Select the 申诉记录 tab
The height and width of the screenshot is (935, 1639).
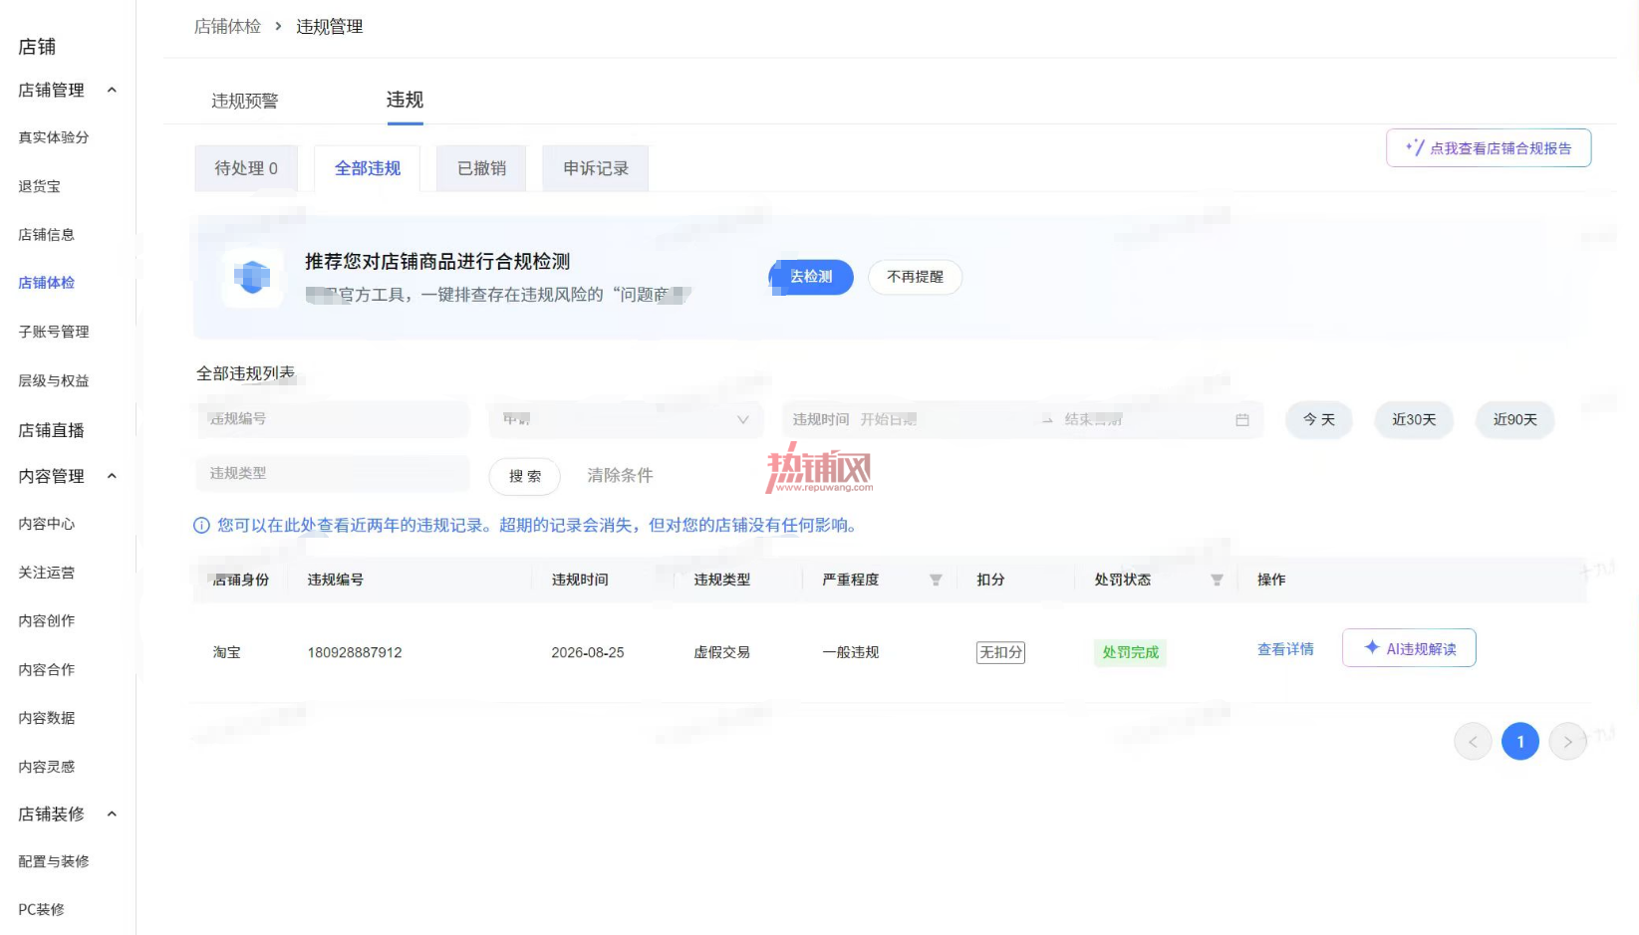(596, 168)
